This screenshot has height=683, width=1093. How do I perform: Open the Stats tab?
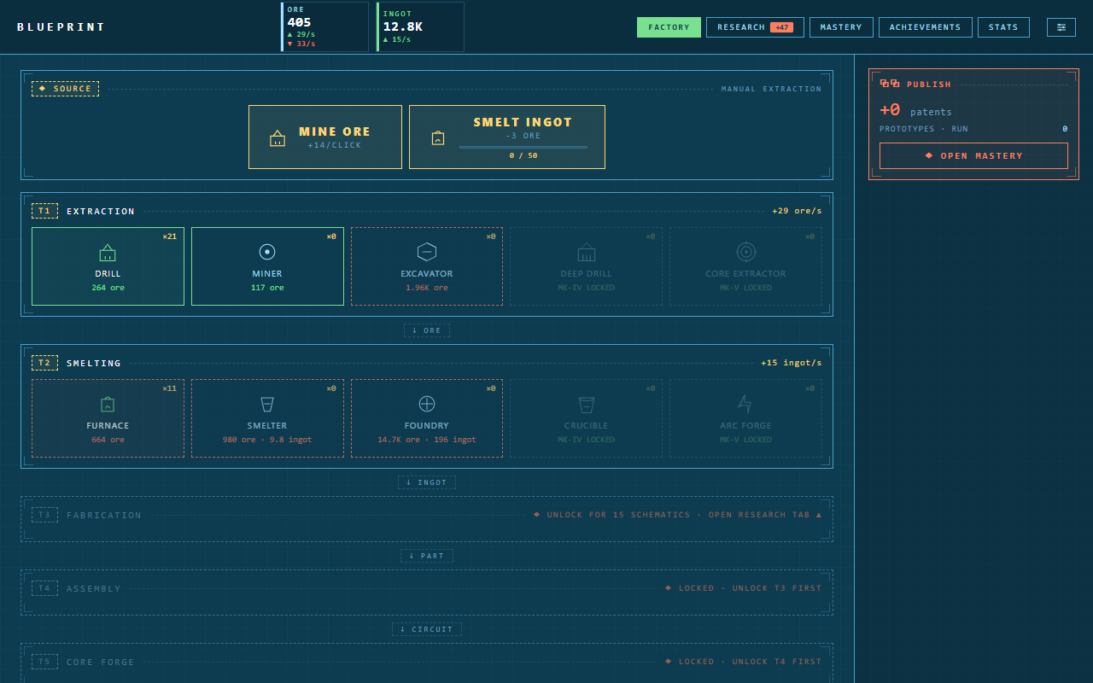(x=1003, y=27)
